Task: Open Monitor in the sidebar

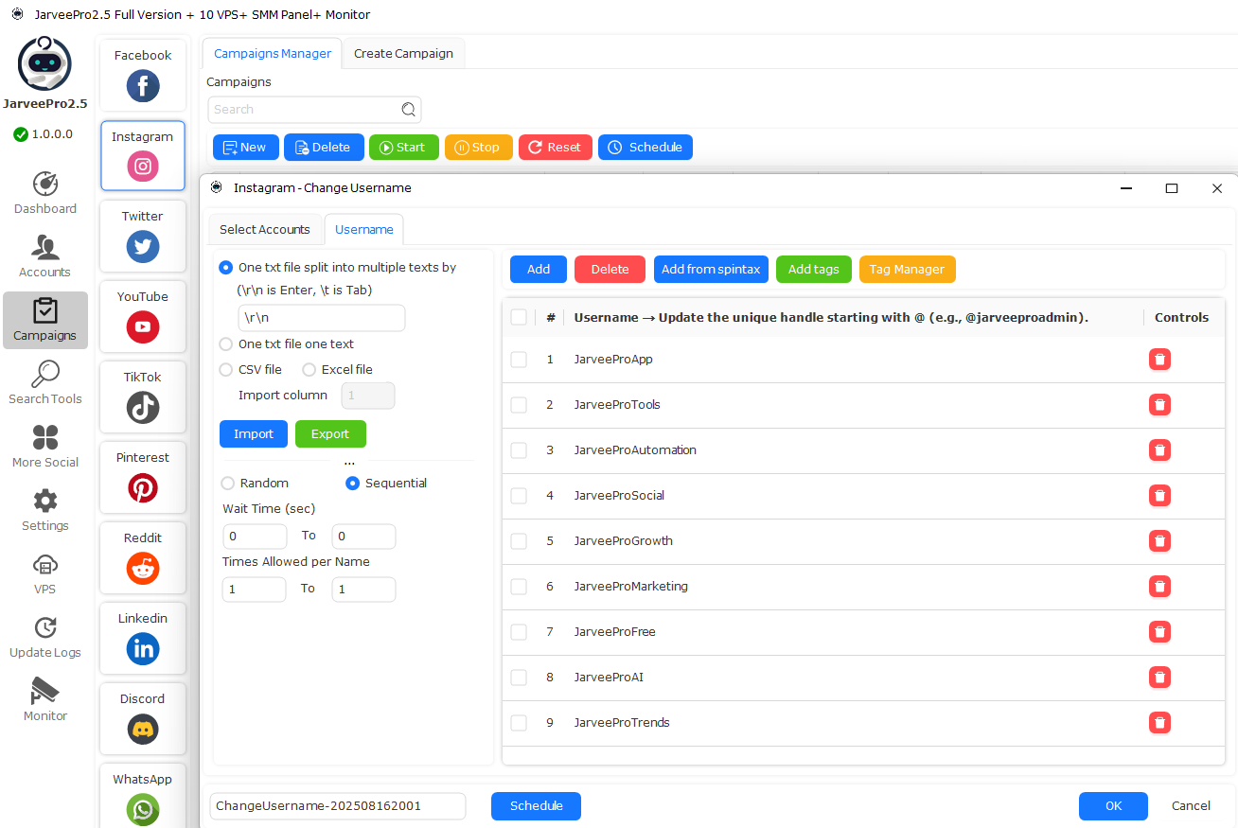Action: [45, 700]
